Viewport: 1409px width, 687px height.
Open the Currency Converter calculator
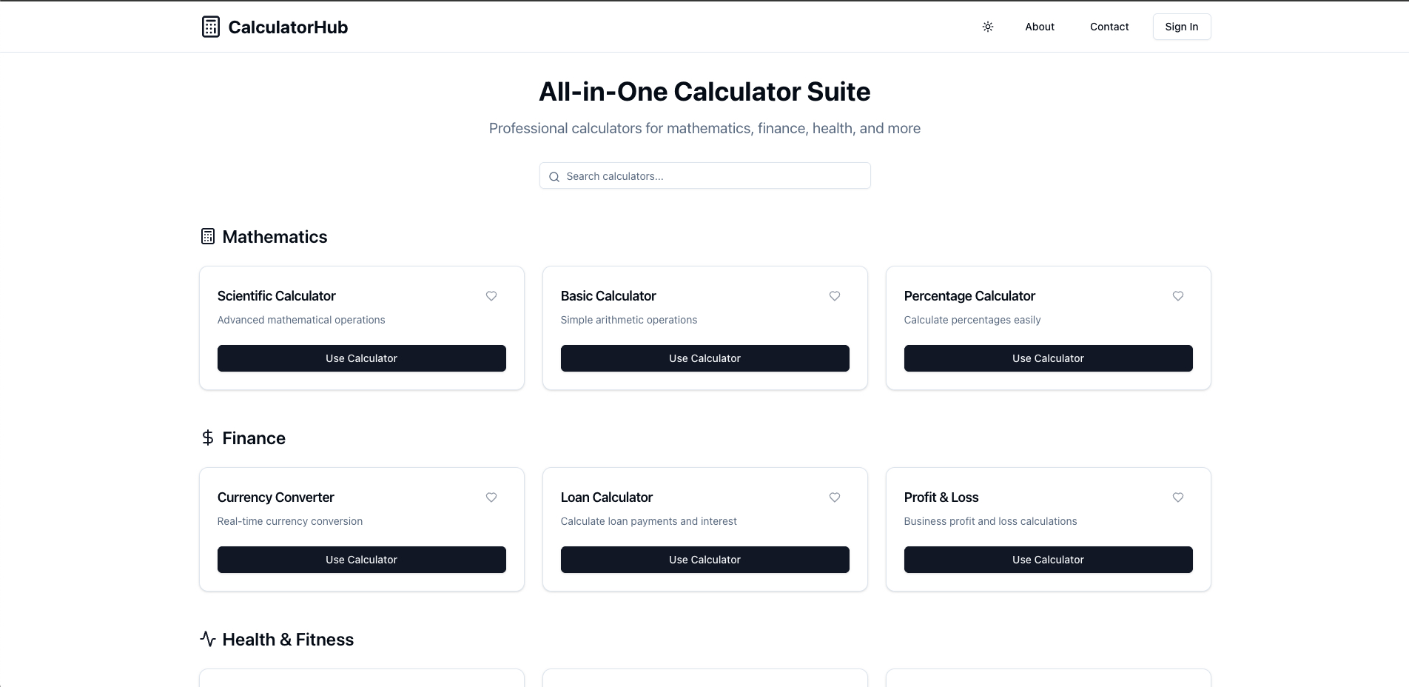pyautogui.click(x=362, y=560)
